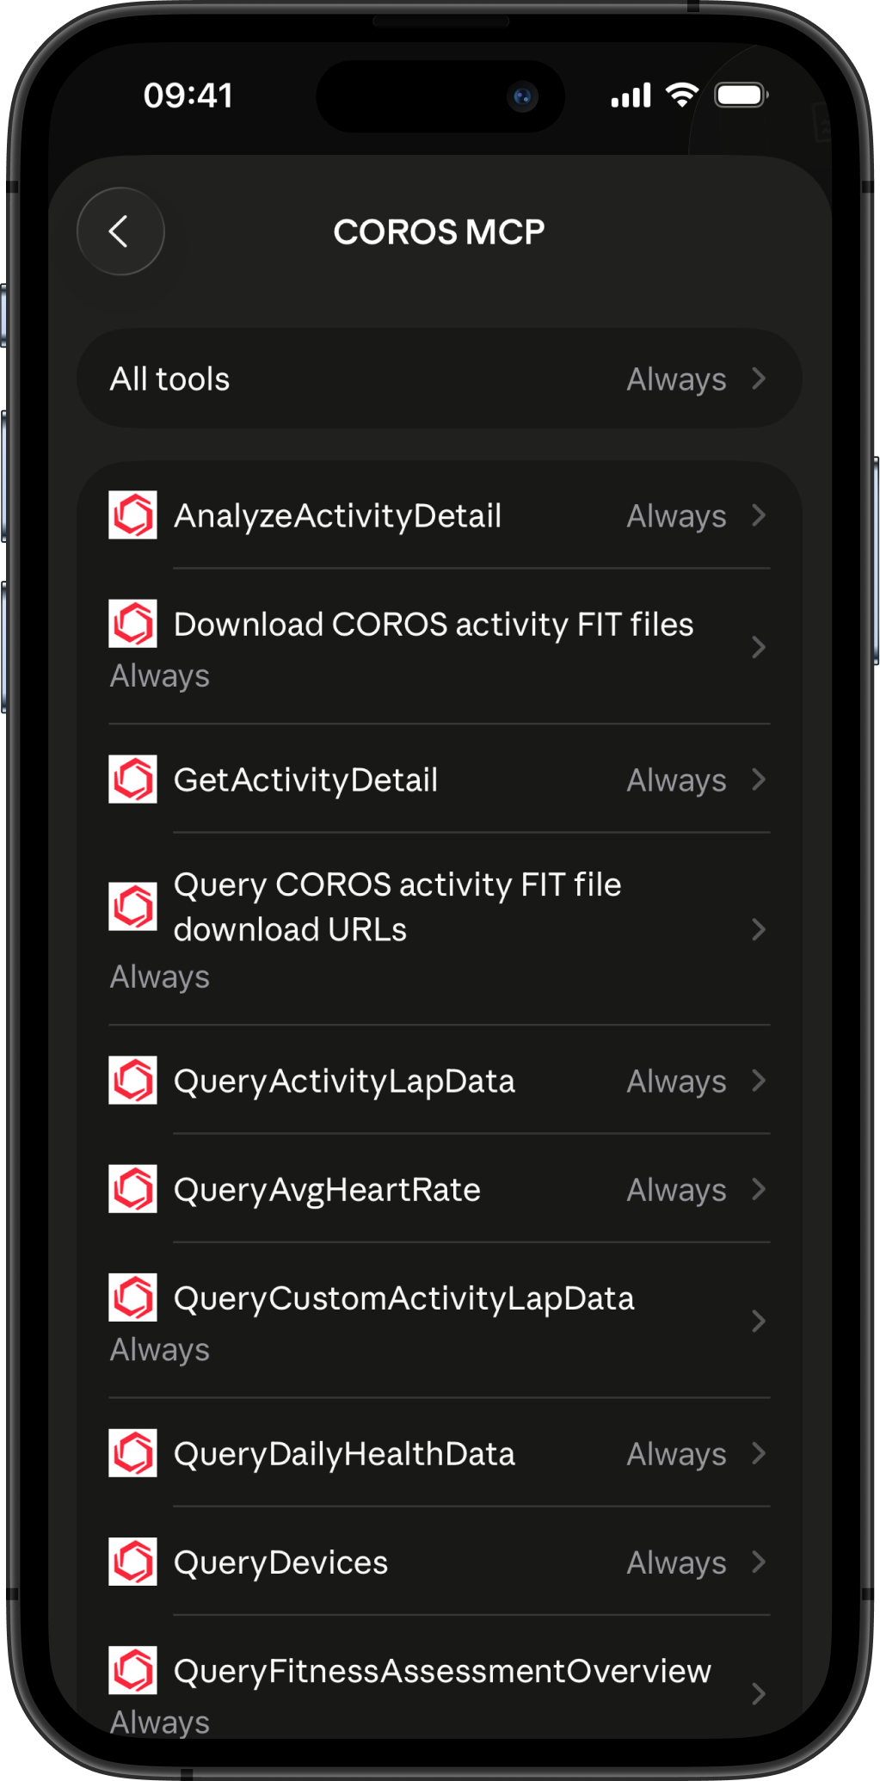
Task: Open GetActivityDetail row chevron
Action: [x=759, y=780]
